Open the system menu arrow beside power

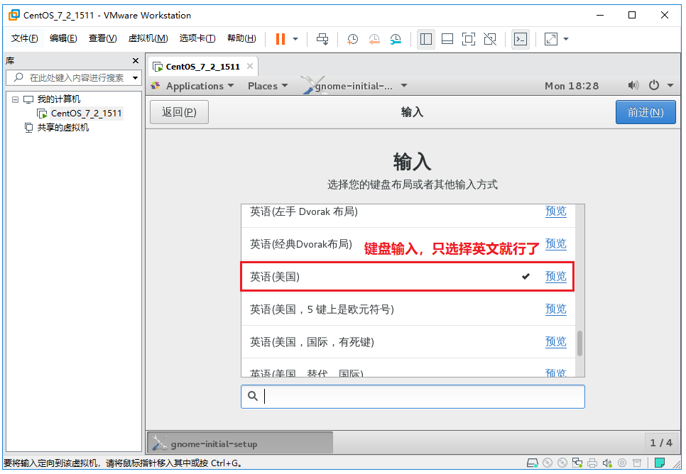point(670,86)
